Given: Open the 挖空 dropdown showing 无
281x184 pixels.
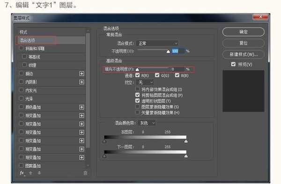Looking at the screenshot, I should (x=145, y=82).
